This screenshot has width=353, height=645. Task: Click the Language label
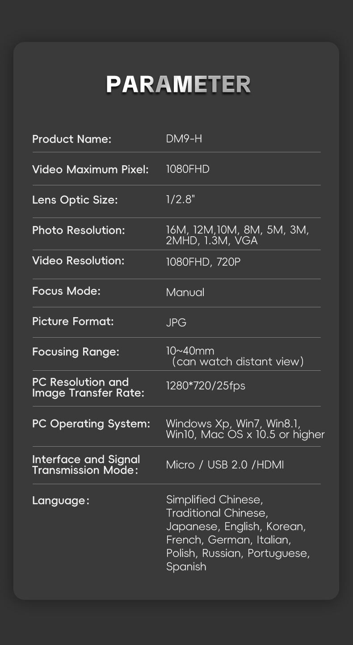(61, 501)
